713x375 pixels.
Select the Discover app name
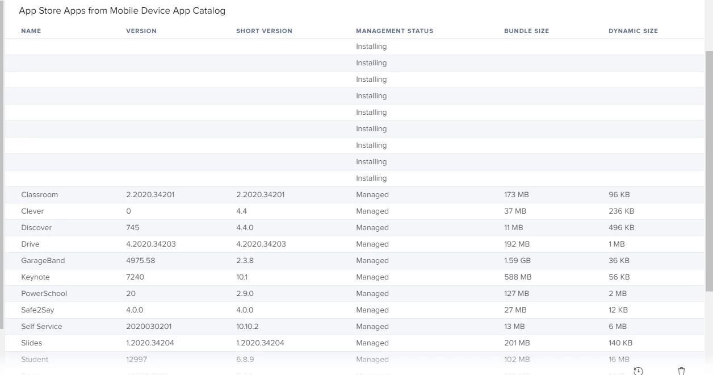click(x=36, y=228)
